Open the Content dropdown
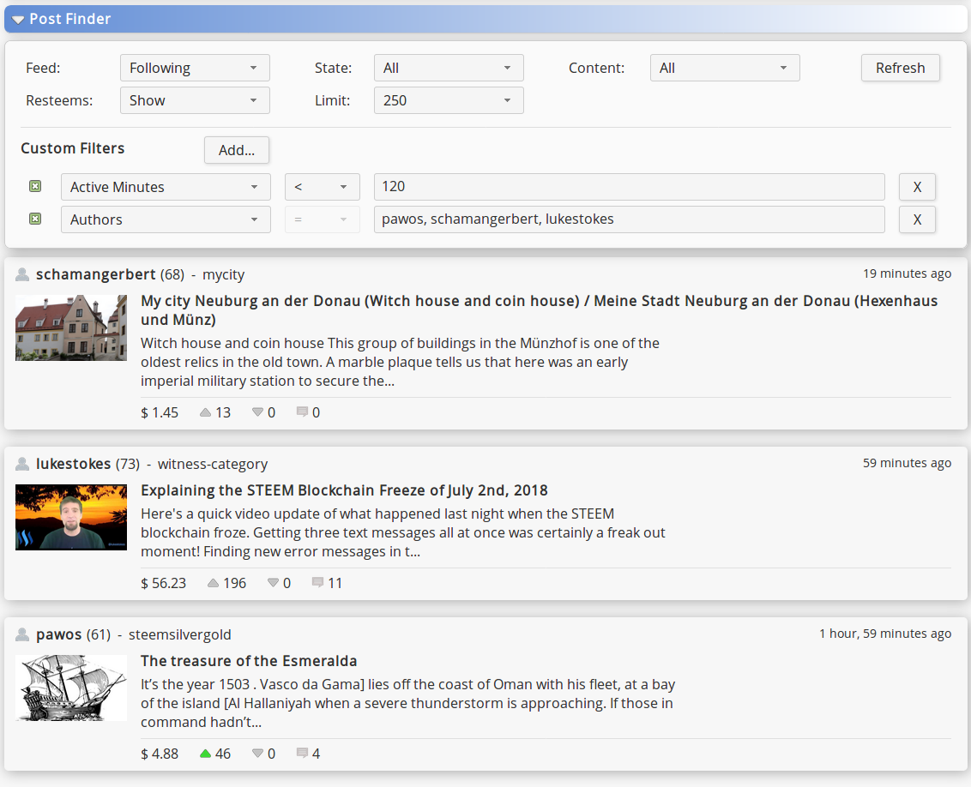This screenshot has width=971, height=787. tap(725, 68)
